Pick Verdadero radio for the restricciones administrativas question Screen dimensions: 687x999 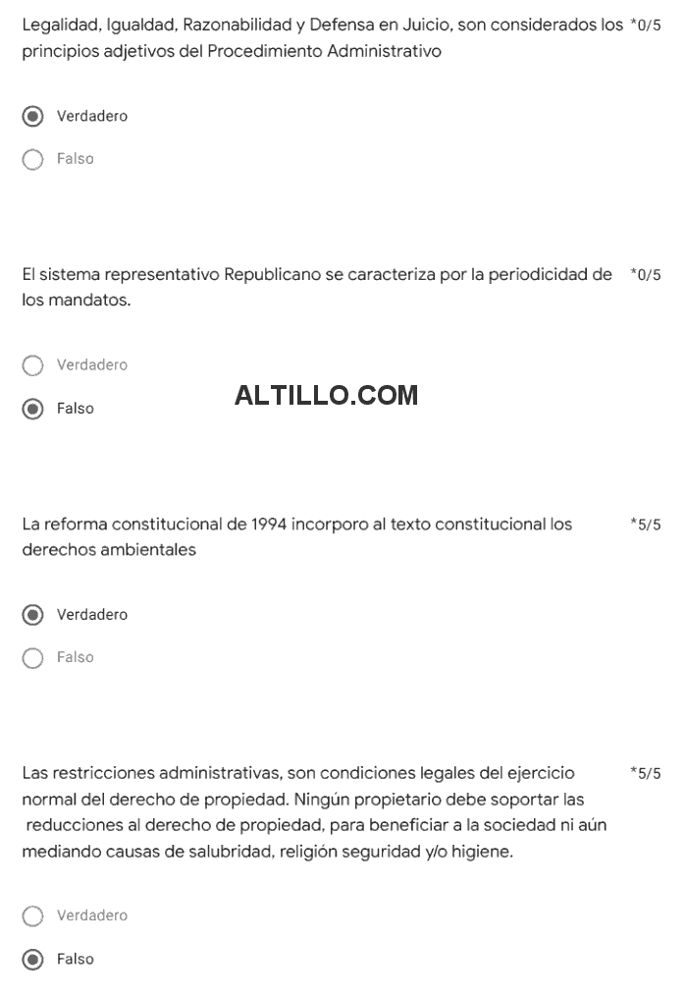[x=33, y=916]
